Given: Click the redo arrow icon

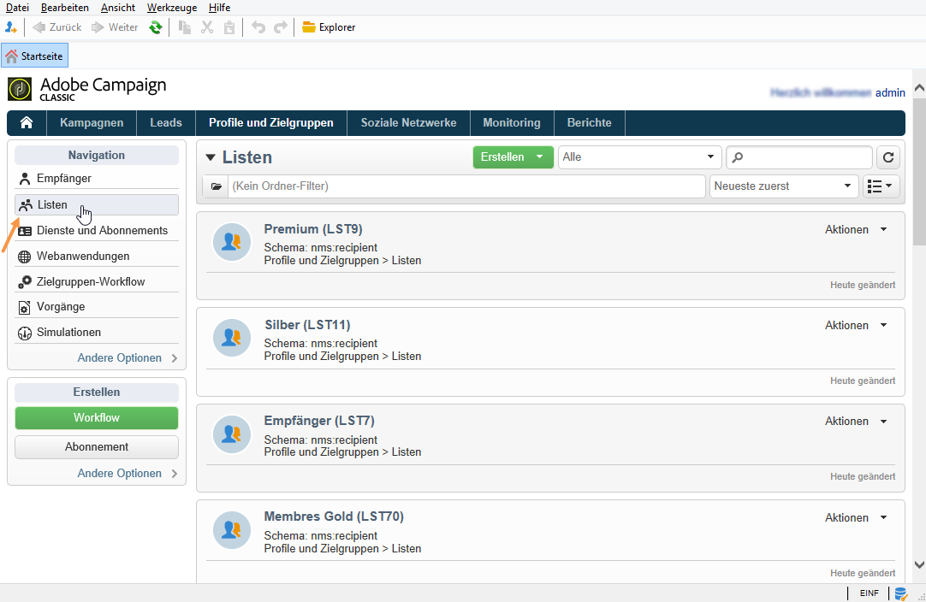Looking at the screenshot, I should (281, 27).
